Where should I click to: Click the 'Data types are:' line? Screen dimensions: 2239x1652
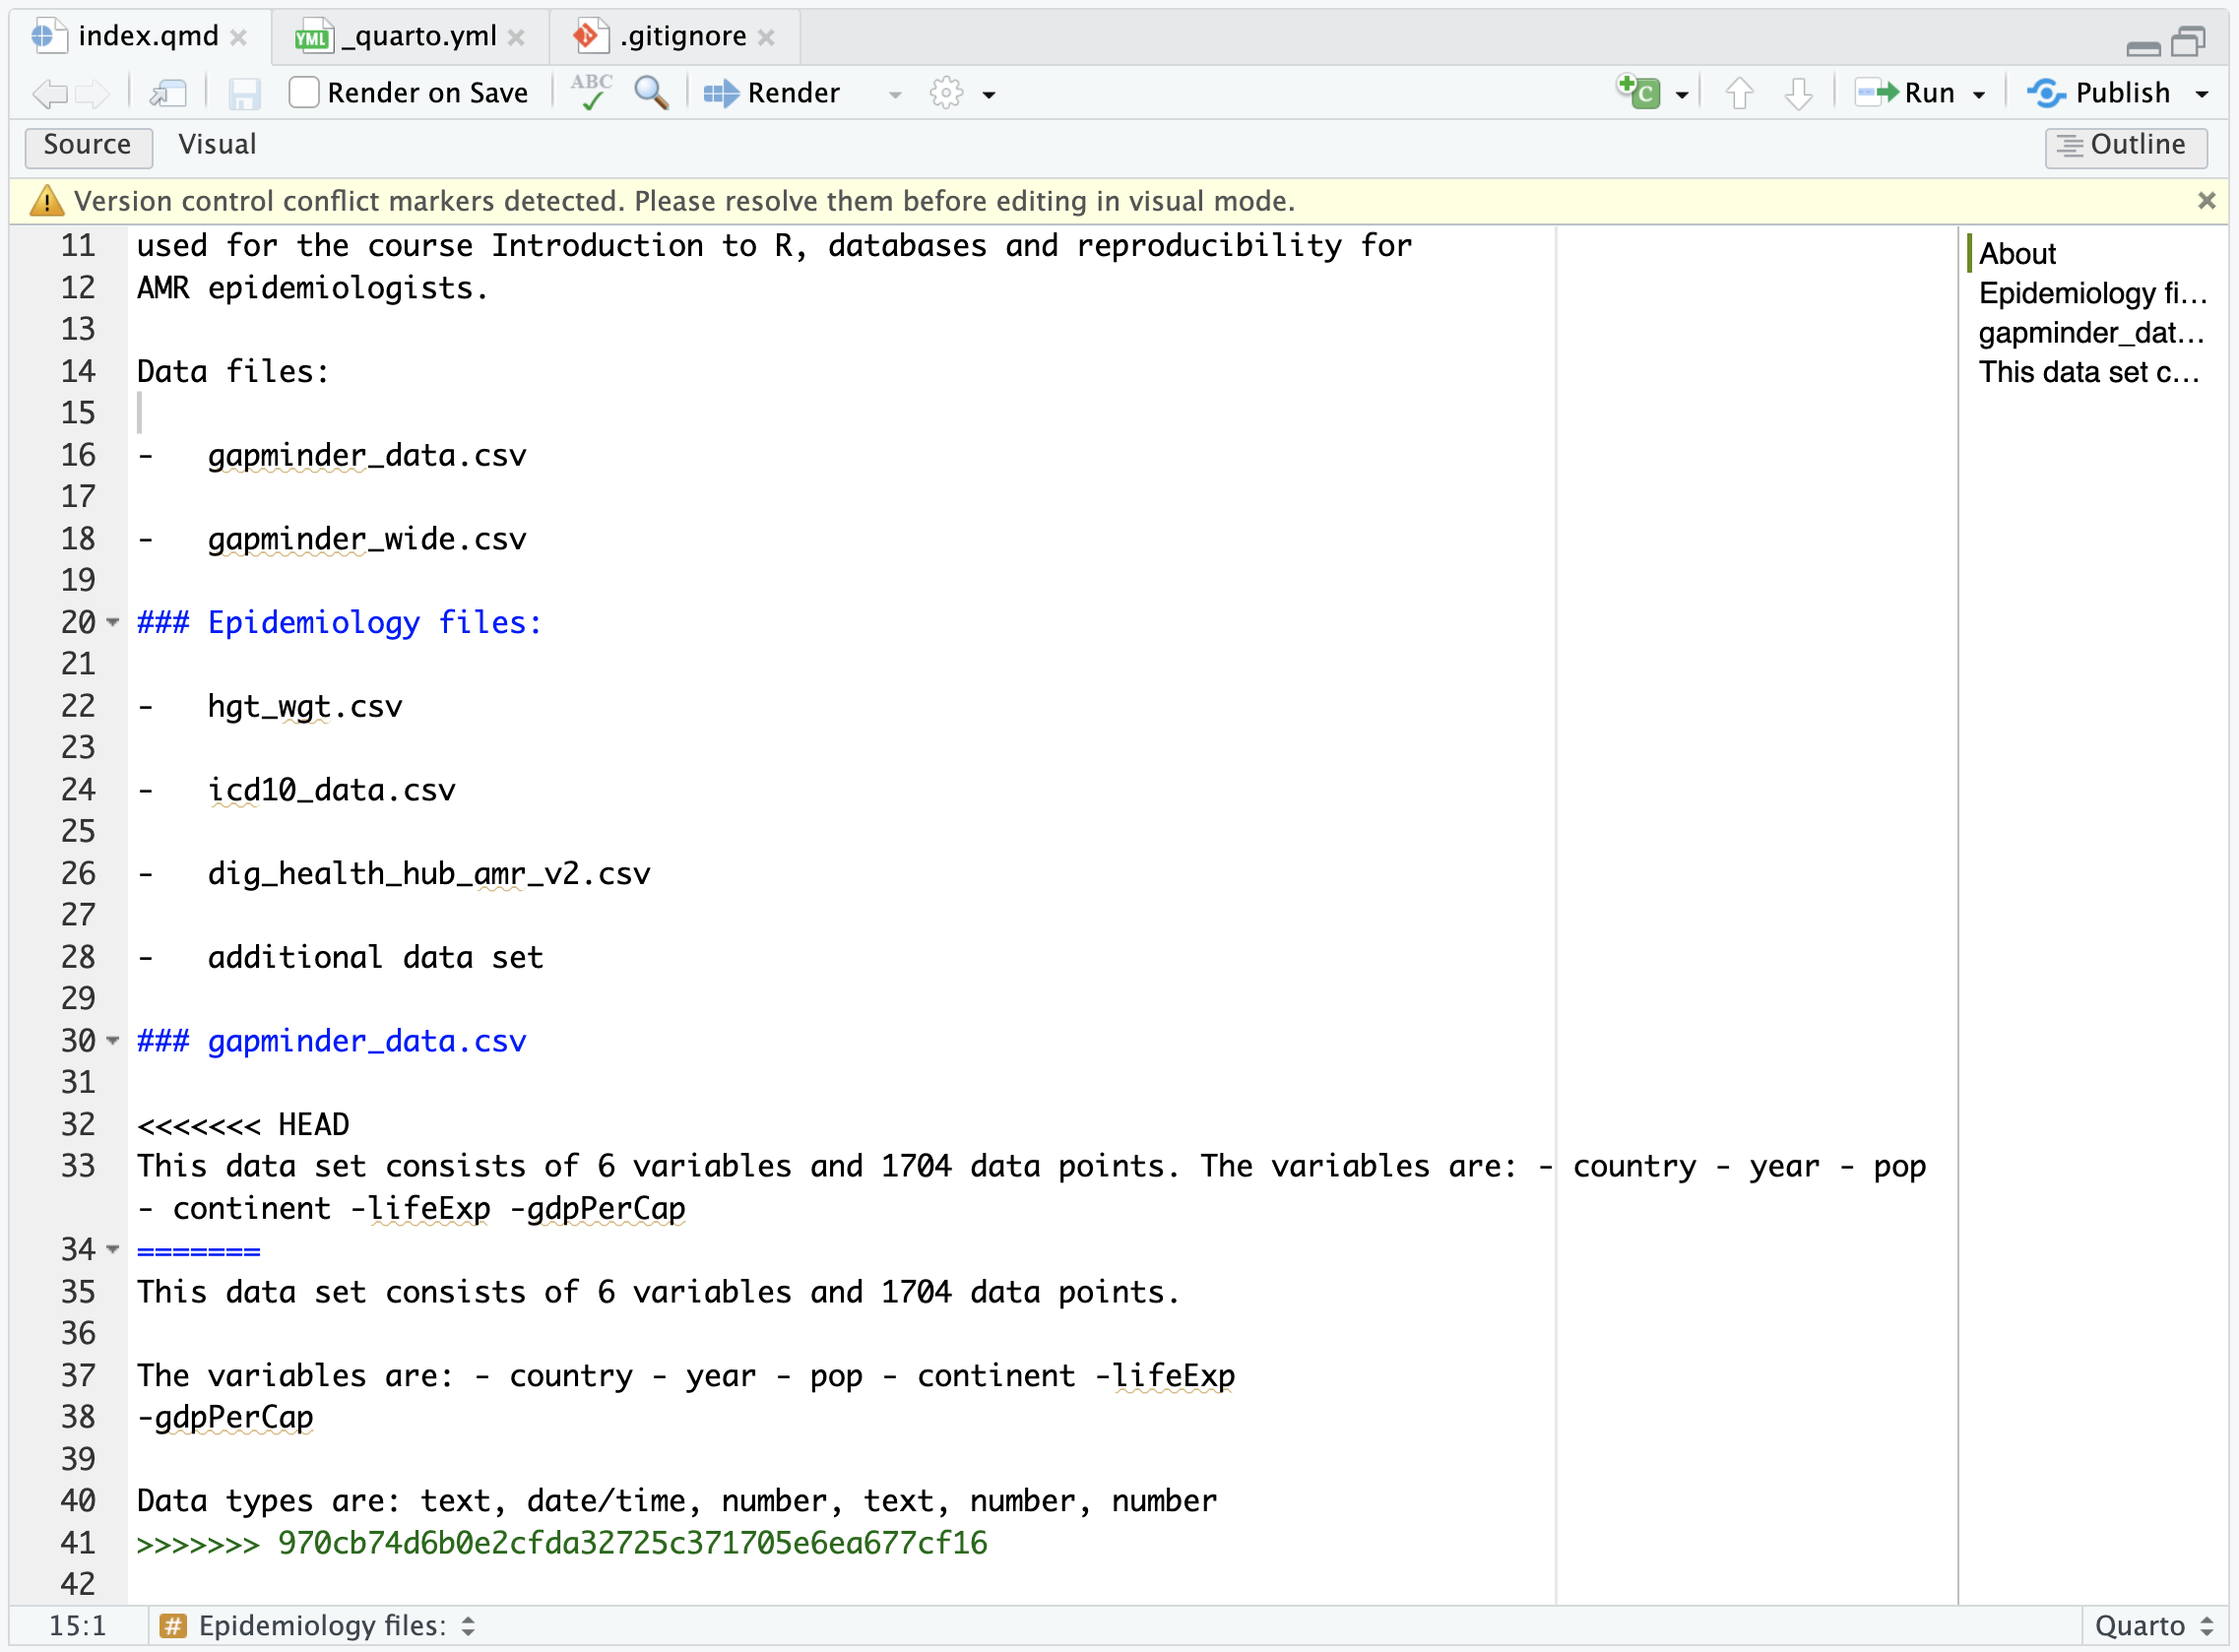tap(677, 1501)
